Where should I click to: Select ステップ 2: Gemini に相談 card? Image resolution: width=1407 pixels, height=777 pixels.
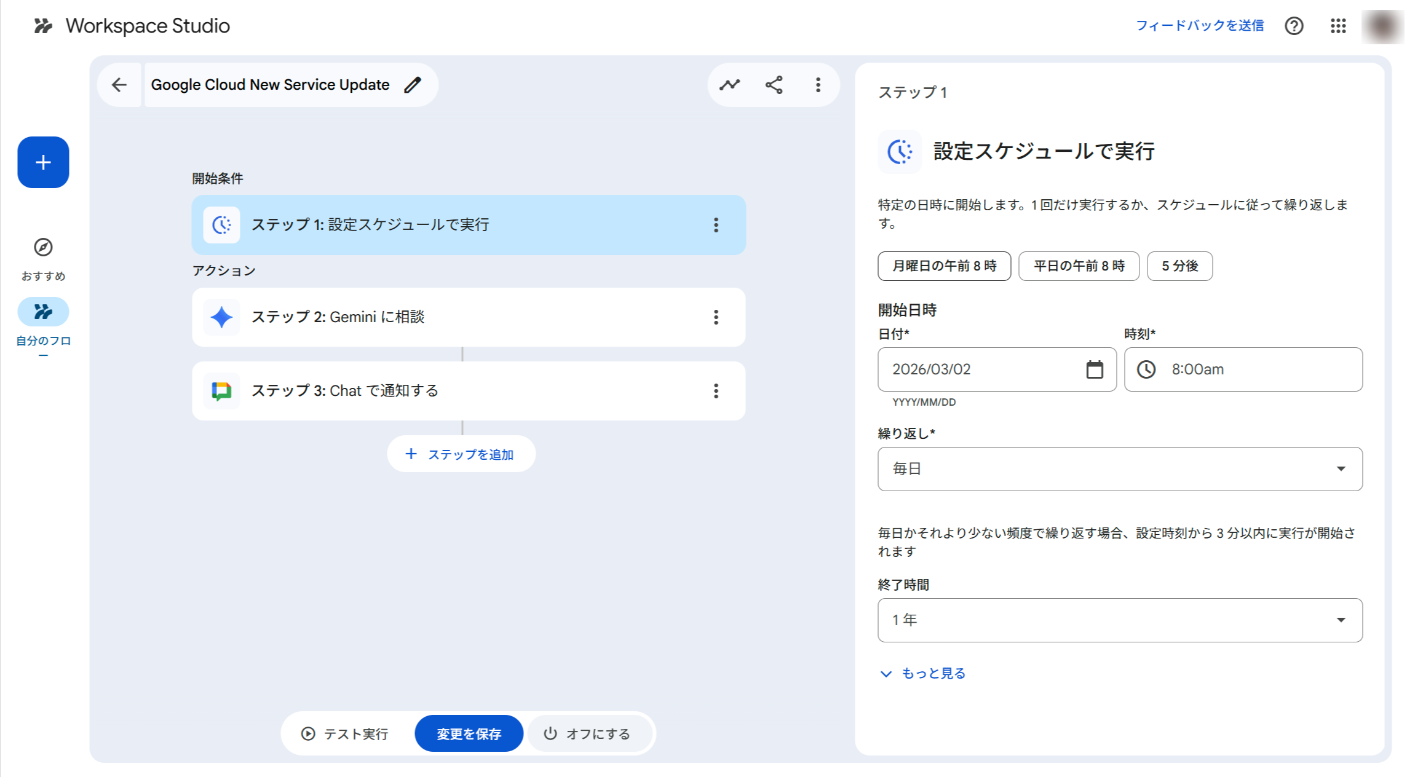(469, 317)
